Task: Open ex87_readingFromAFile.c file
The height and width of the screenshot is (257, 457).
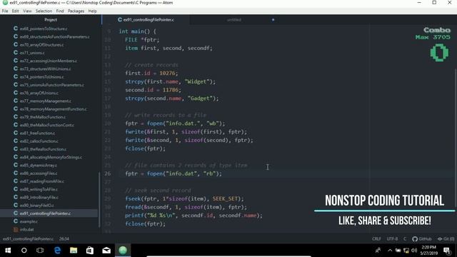Action: (42, 181)
